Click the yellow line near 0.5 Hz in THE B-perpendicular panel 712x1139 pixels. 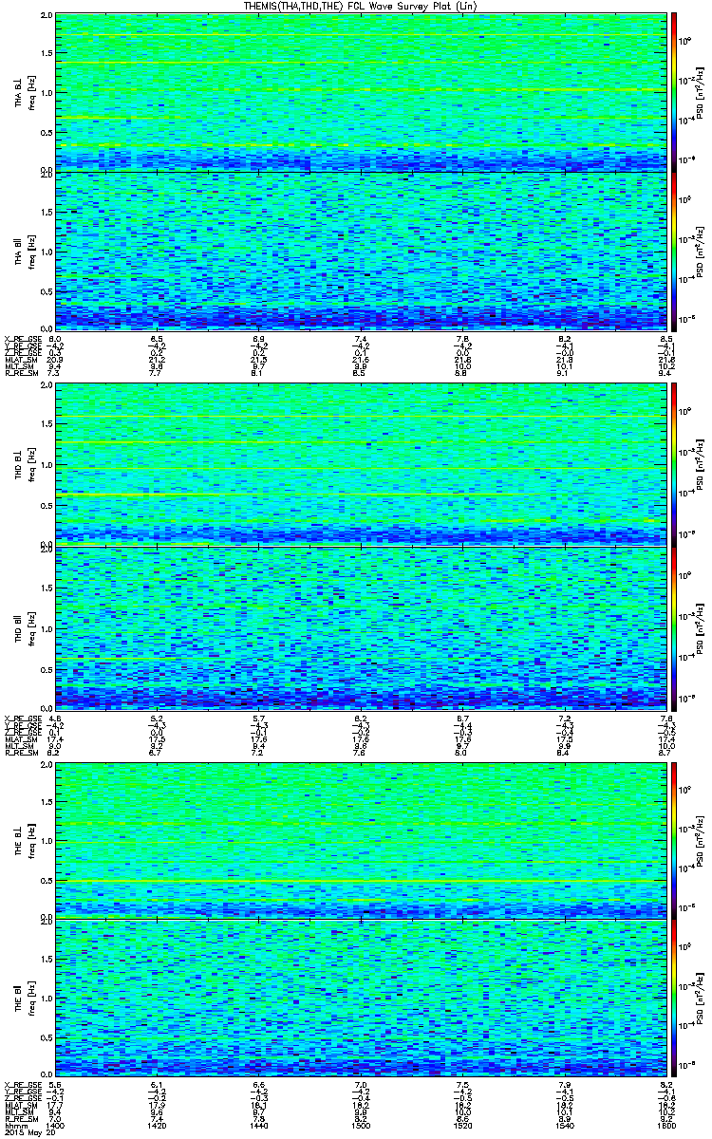361,882
